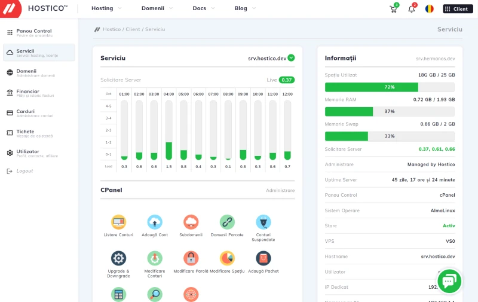Click Logout in the sidebar

point(20,171)
